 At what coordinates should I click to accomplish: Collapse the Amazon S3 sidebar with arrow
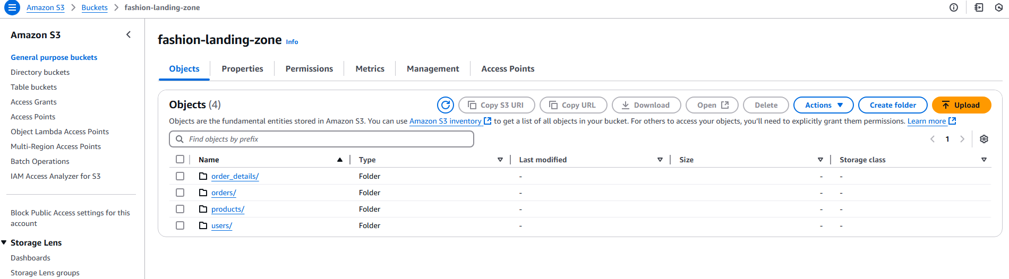tap(129, 34)
